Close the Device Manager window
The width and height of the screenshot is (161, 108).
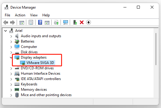point(152,7)
